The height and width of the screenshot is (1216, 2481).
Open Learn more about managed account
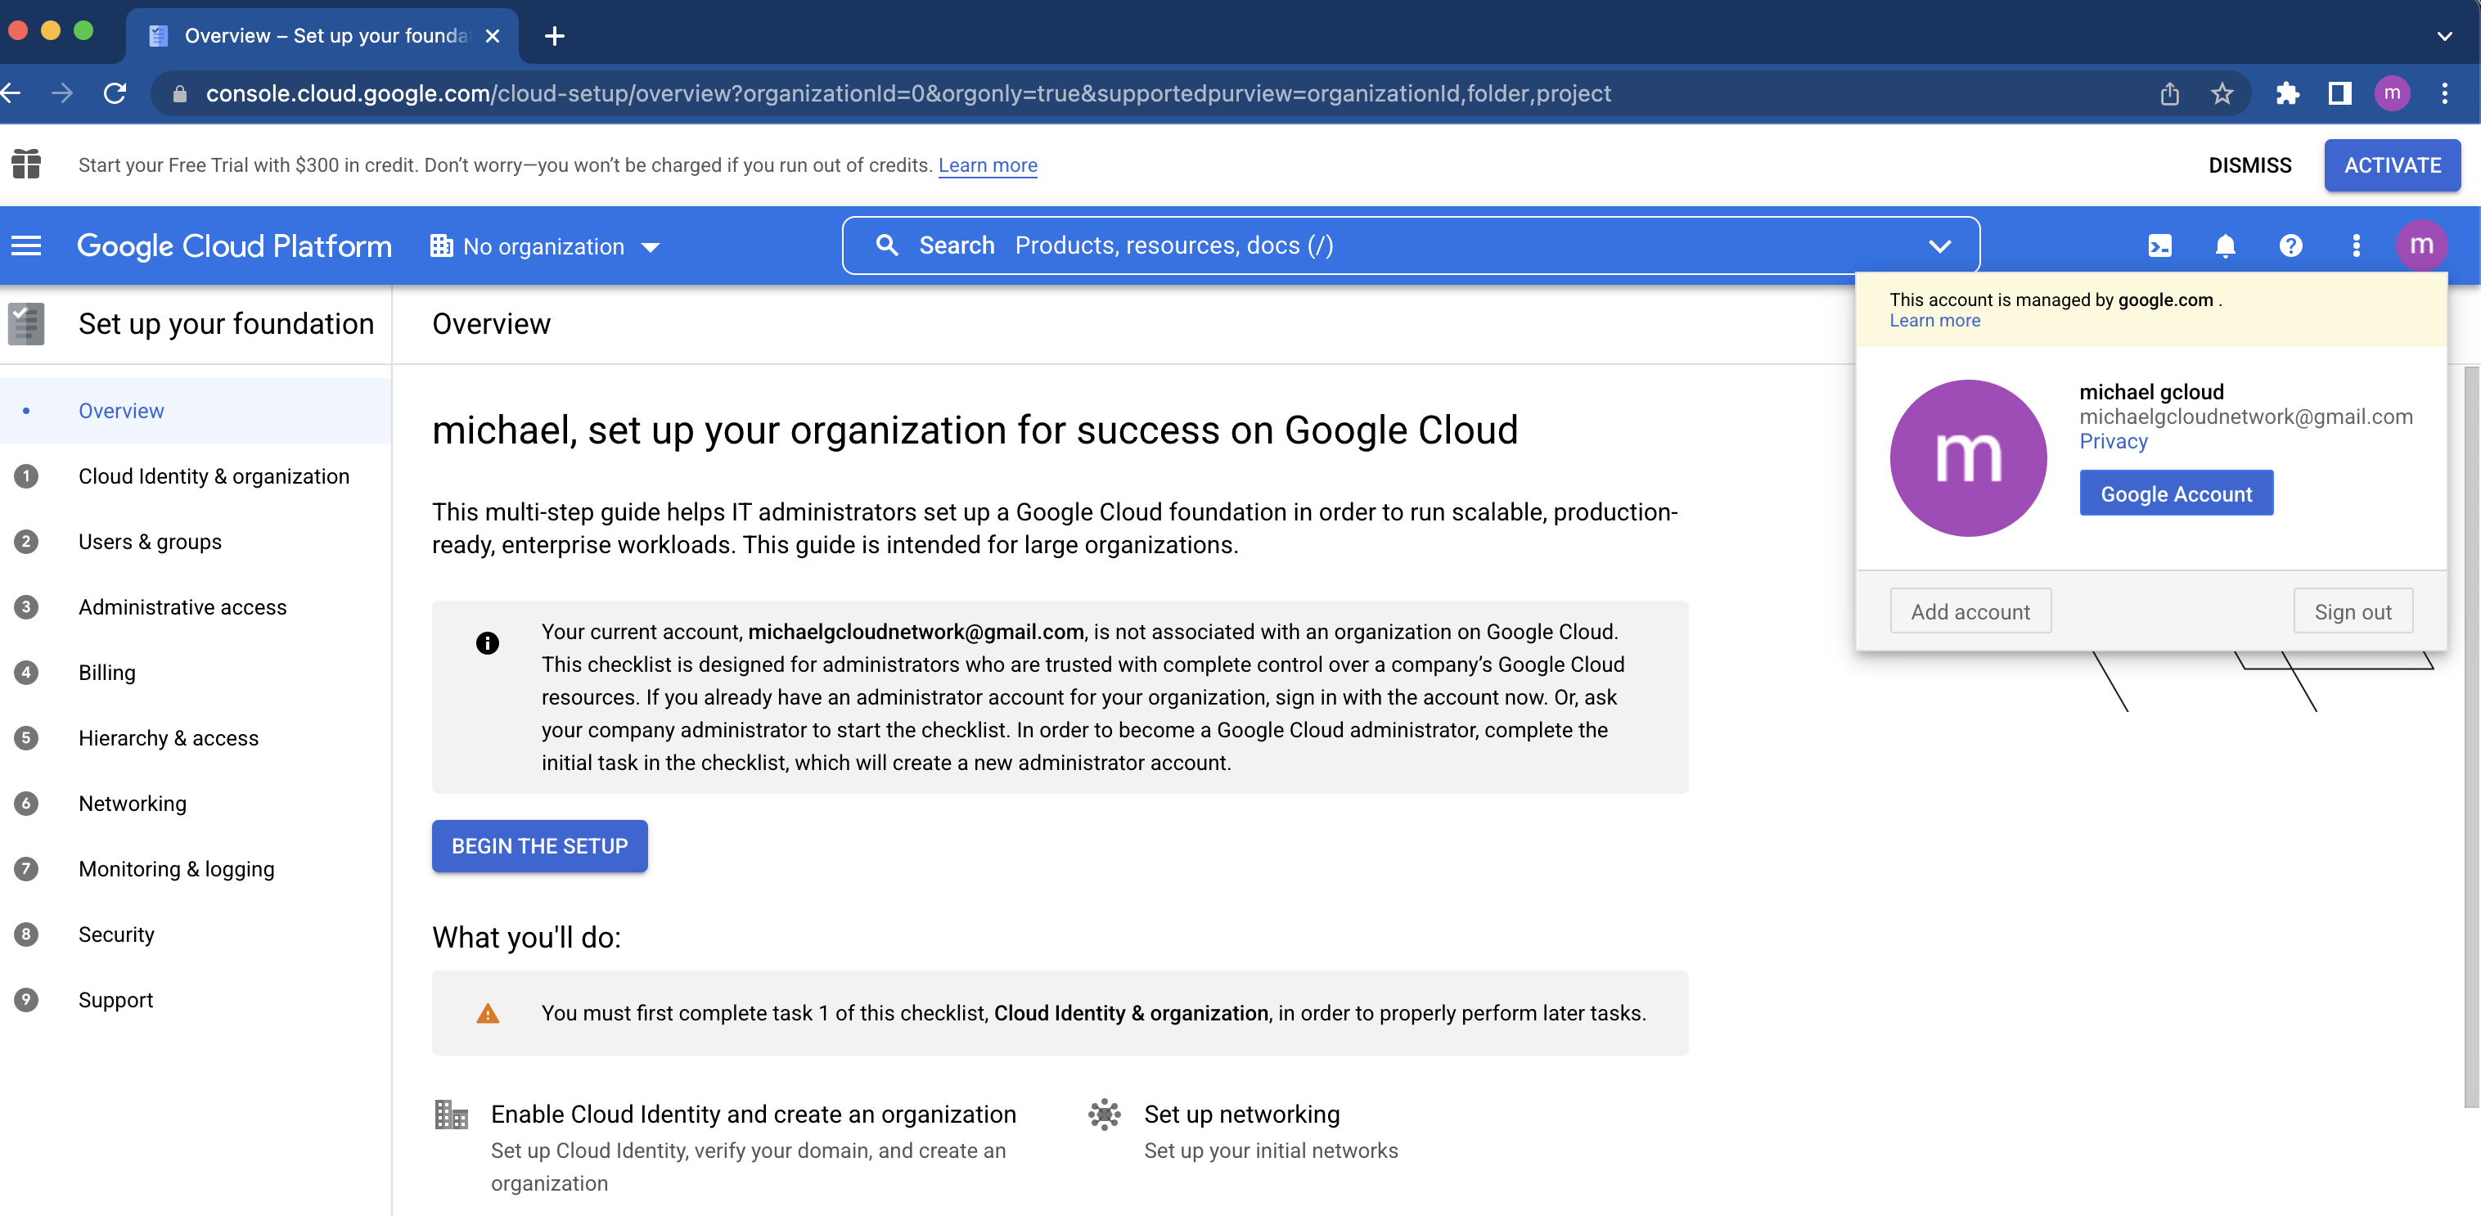tap(1934, 321)
